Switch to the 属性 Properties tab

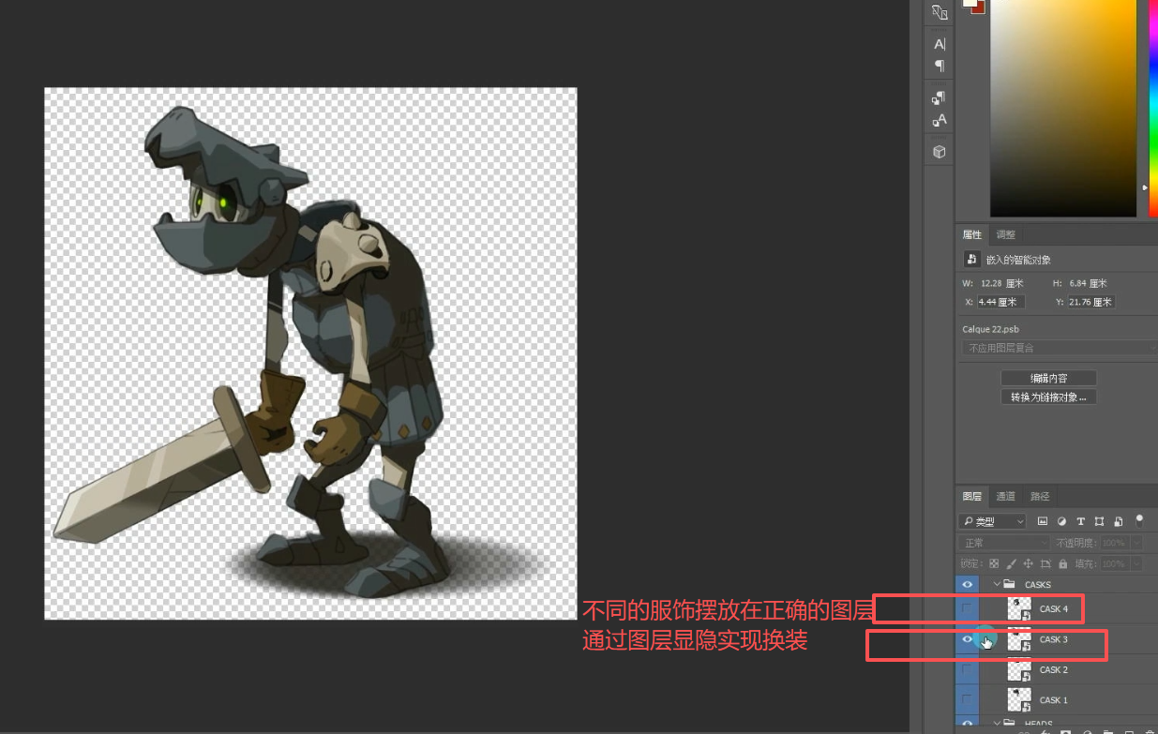(972, 234)
